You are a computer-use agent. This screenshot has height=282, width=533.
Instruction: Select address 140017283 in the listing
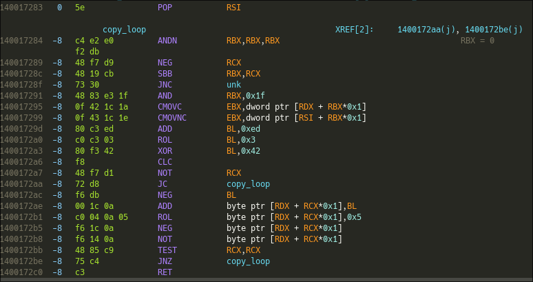(x=23, y=7)
